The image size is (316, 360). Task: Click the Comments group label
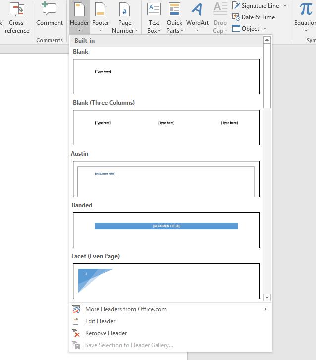50,40
